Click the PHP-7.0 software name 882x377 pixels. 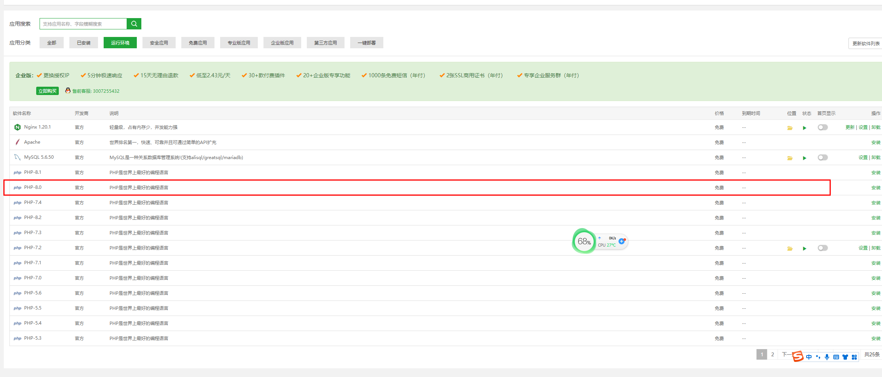point(33,278)
